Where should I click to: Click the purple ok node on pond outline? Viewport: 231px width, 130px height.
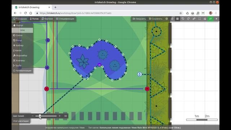(x=100, y=65)
